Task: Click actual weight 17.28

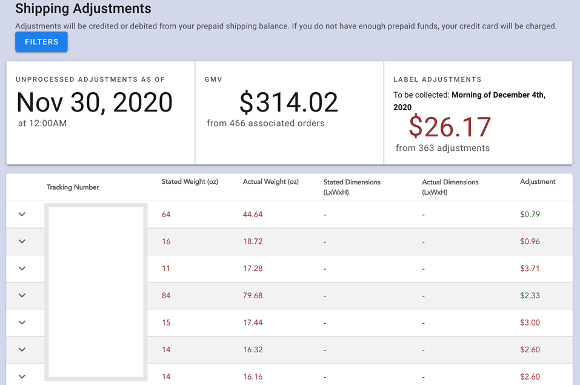Action: 253,269
